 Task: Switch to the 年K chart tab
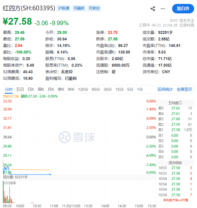pyautogui.click(x=71, y=90)
